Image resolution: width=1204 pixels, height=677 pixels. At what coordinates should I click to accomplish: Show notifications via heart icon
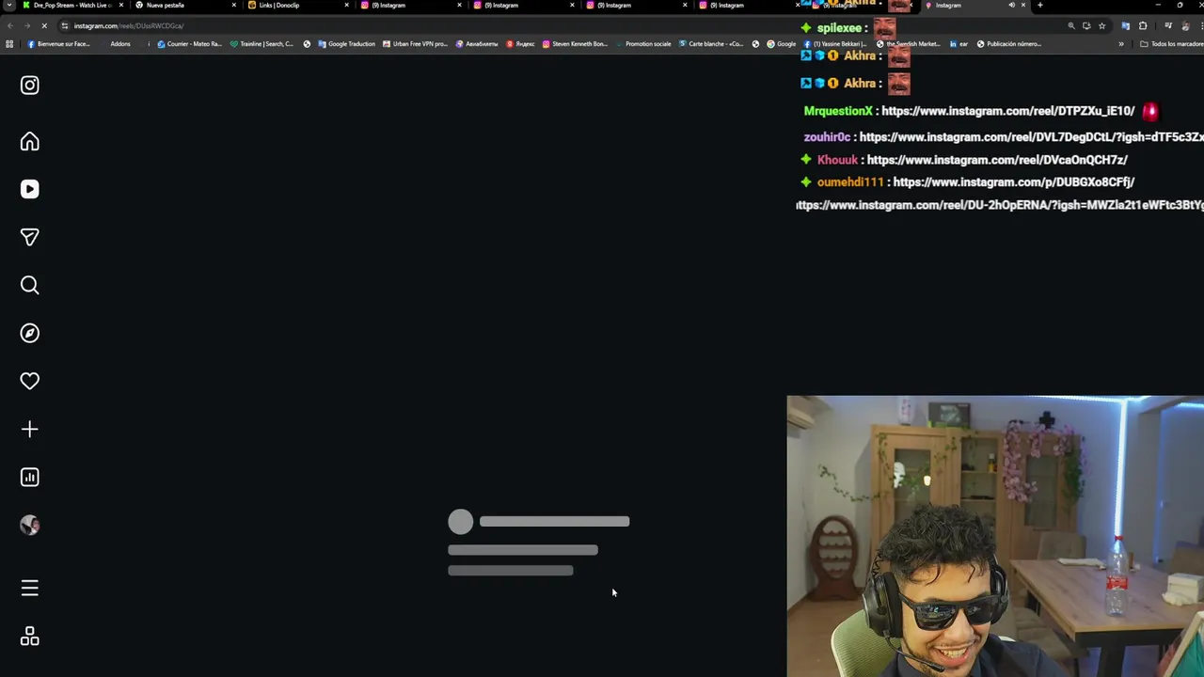(29, 381)
